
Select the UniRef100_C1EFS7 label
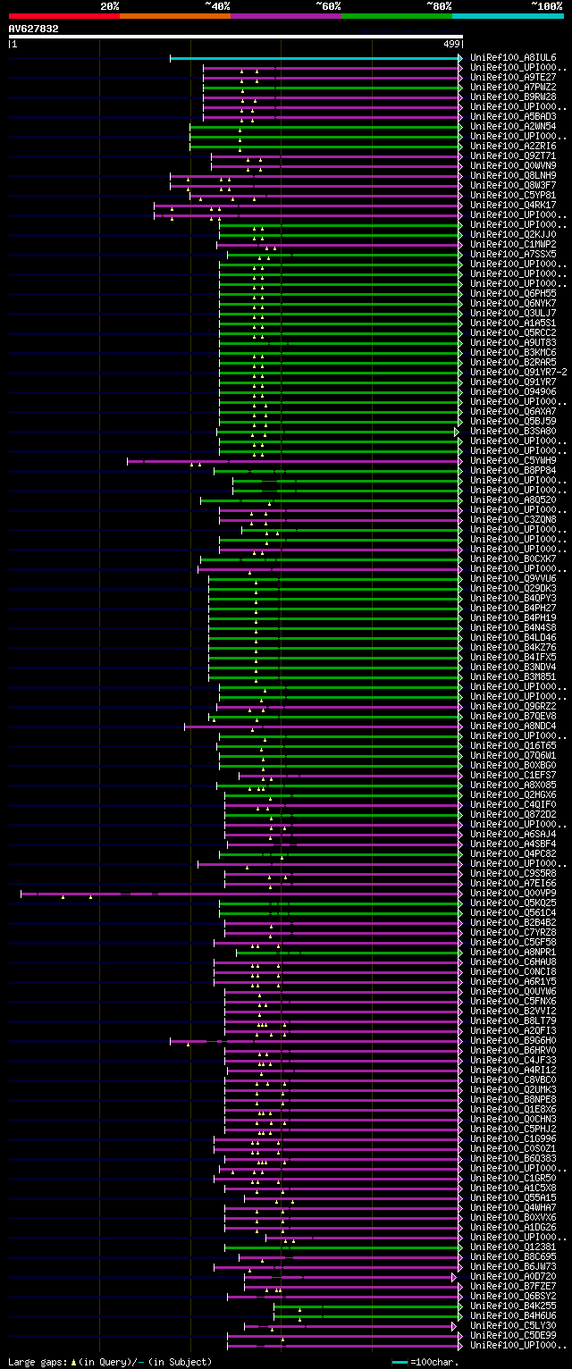point(513,776)
